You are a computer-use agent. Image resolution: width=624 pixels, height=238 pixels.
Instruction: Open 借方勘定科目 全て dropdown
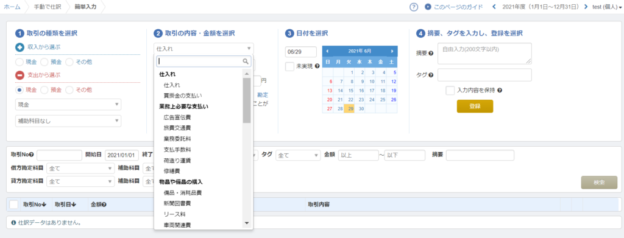click(x=81, y=169)
